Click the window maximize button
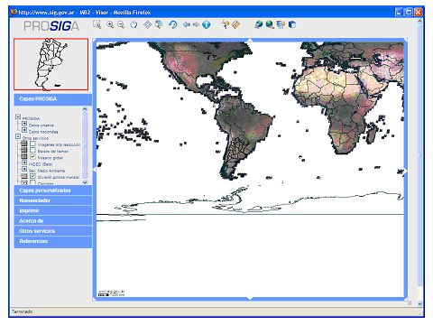The width and height of the screenshot is (433, 325). point(409,12)
